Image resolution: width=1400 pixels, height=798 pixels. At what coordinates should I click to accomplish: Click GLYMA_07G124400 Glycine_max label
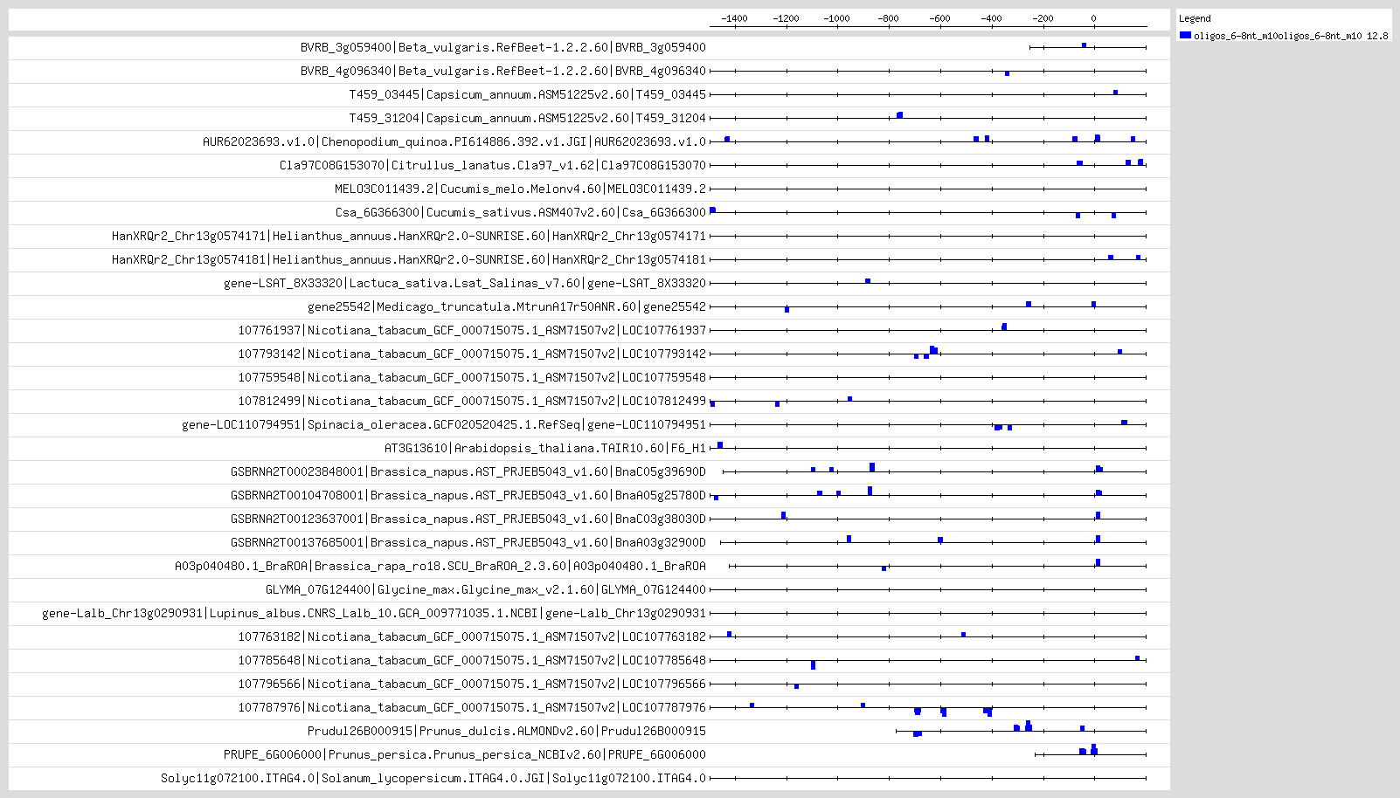[486, 589]
